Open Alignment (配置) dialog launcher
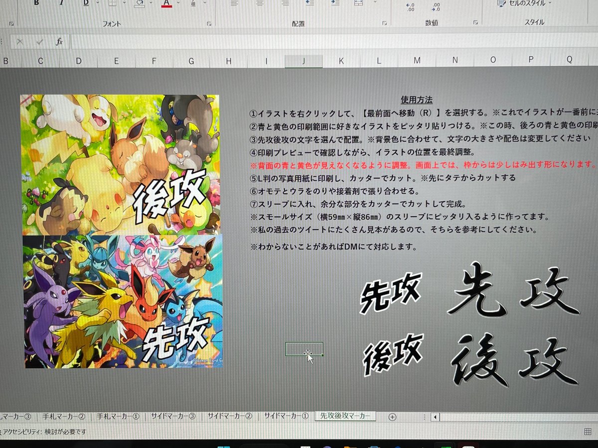598x448 pixels. (x=384, y=23)
